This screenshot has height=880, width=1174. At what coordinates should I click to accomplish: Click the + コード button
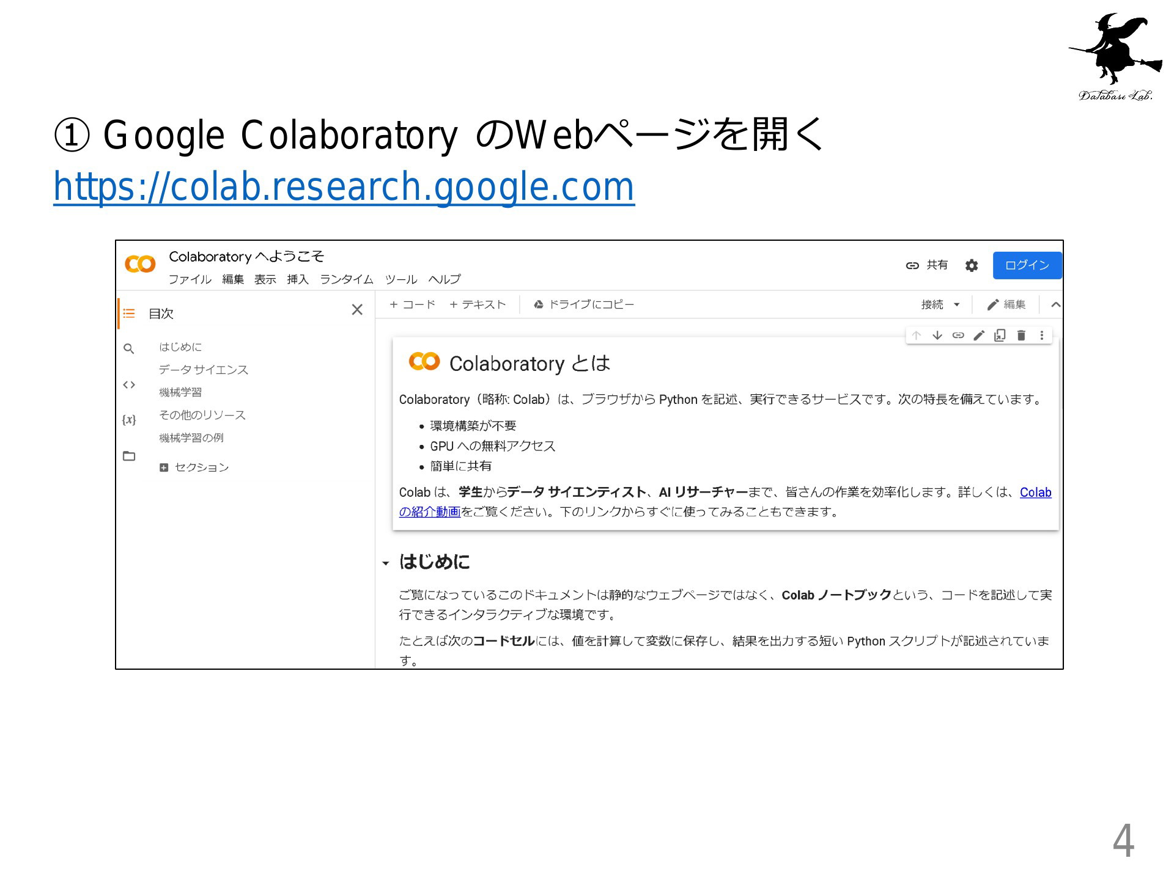(x=412, y=304)
